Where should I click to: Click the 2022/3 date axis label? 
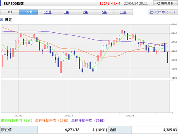(69, 116)
